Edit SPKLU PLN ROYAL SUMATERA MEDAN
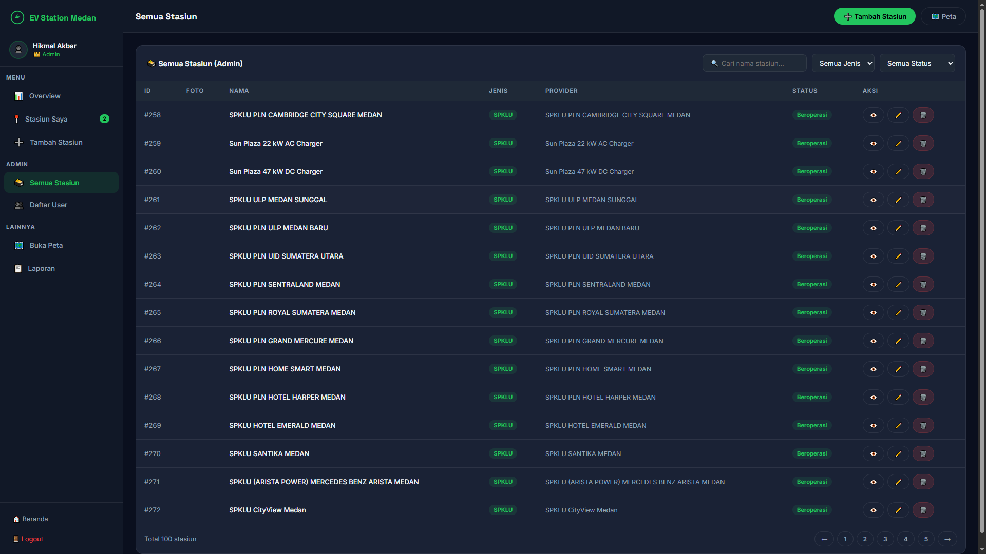This screenshot has height=554, width=986. [898, 312]
